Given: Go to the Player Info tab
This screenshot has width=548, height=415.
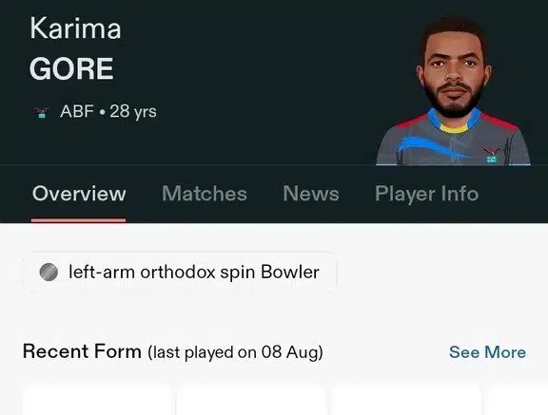Looking at the screenshot, I should [426, 194].
